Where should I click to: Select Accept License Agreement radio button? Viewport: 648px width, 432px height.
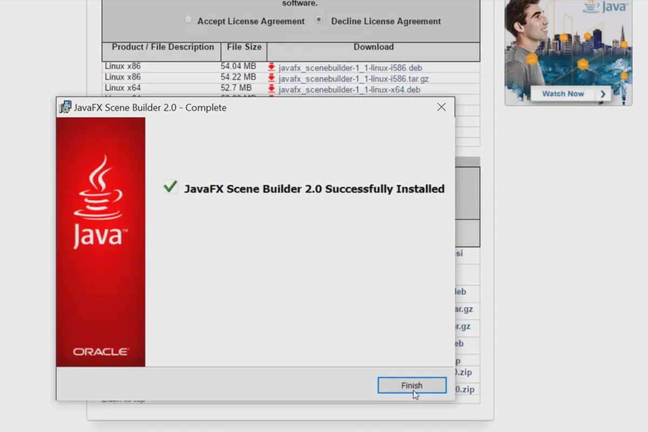(x=188, y=20)
